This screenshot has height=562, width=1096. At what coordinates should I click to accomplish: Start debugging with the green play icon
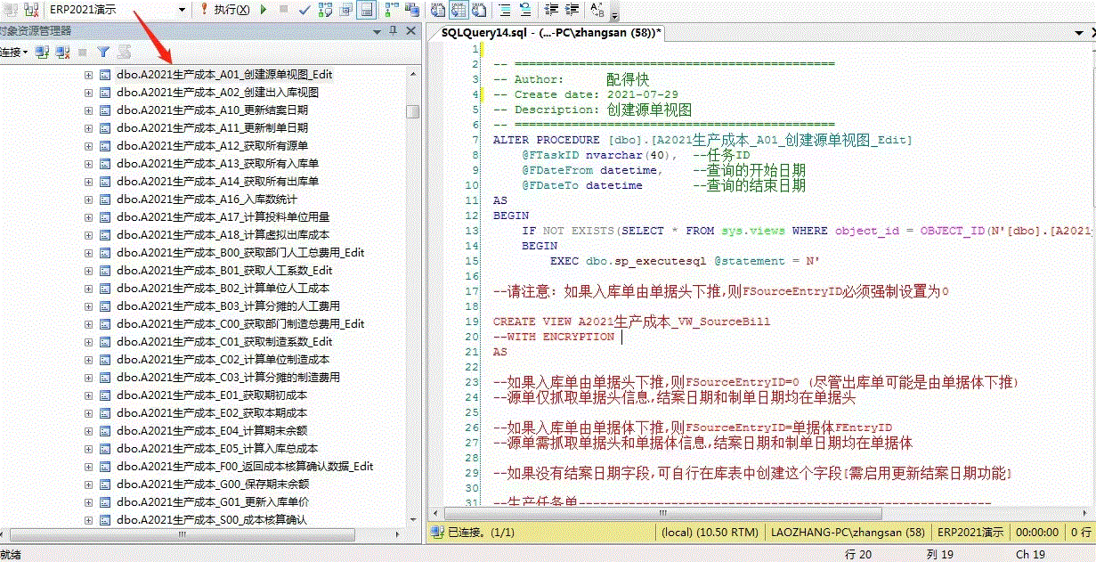[x=263, y=9]
